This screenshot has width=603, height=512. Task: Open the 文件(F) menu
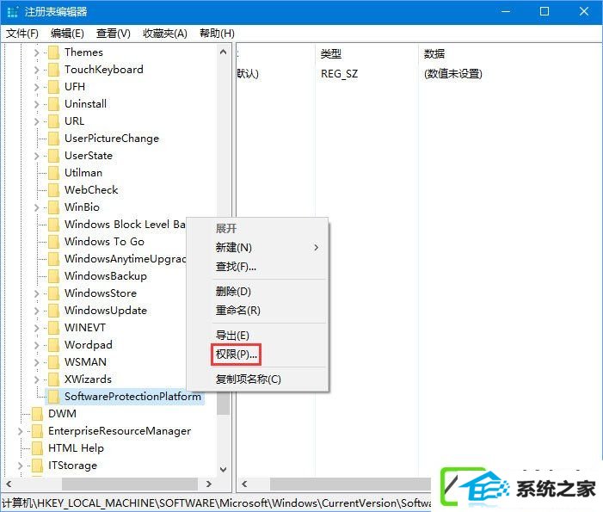(x=22, y=34)
